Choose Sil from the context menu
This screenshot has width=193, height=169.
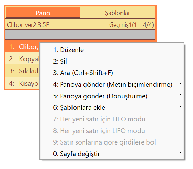[x=112, y=61]
